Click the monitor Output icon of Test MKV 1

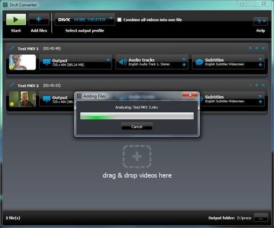coord(47,62)
